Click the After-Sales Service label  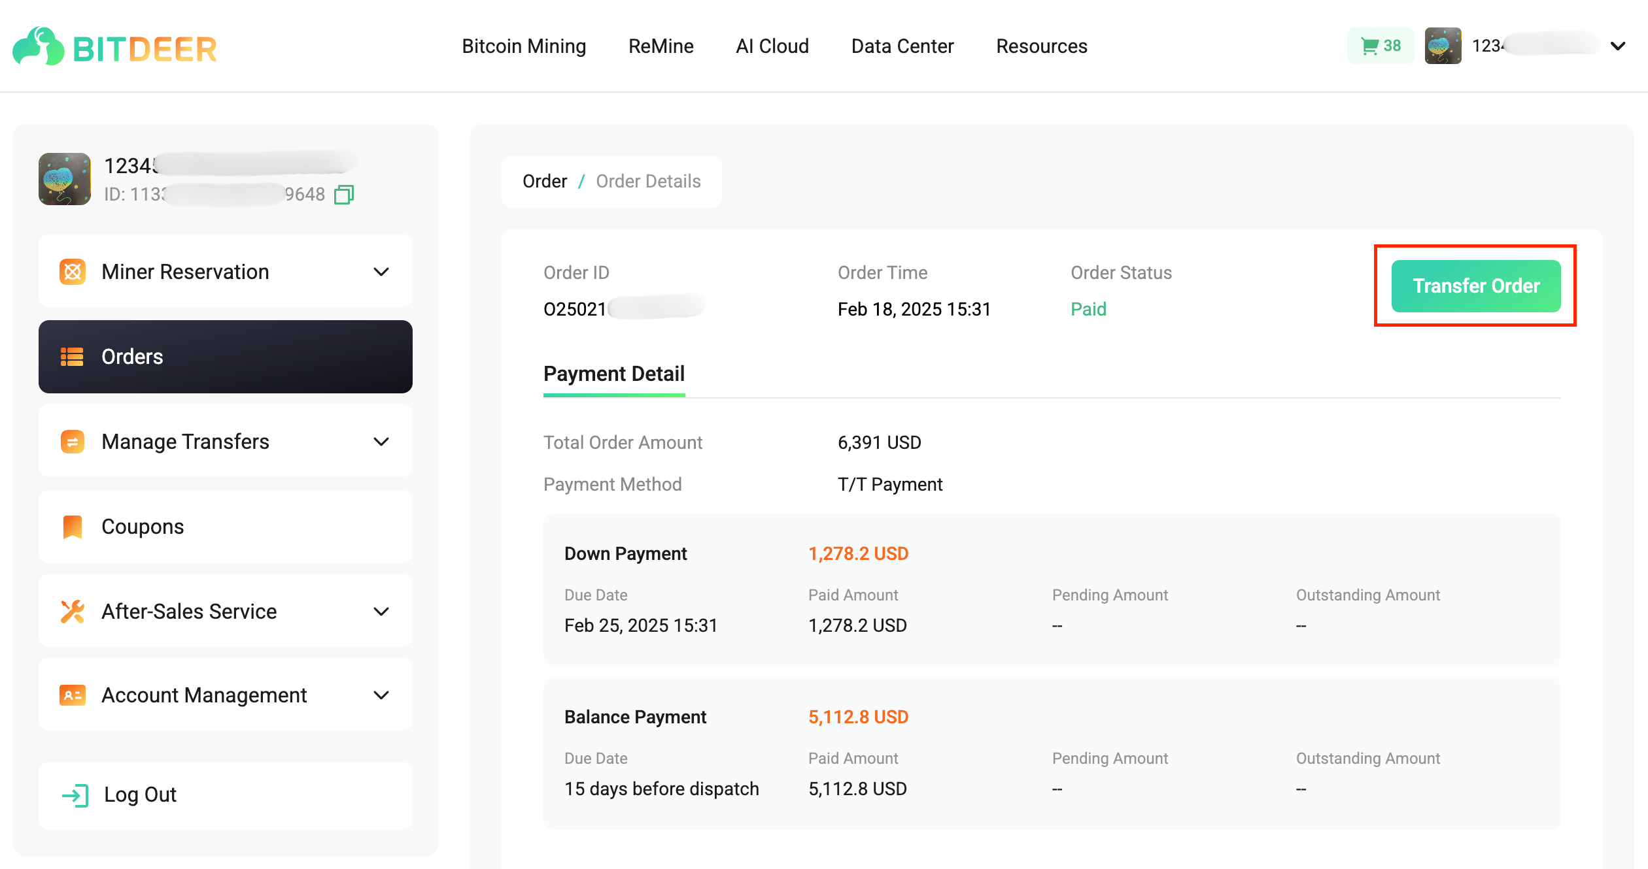[x=189, y=612]
